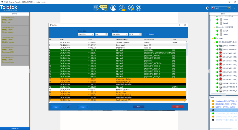Sort by the Date column header
This screenshot has width=238, height=130.
(74, 40)
